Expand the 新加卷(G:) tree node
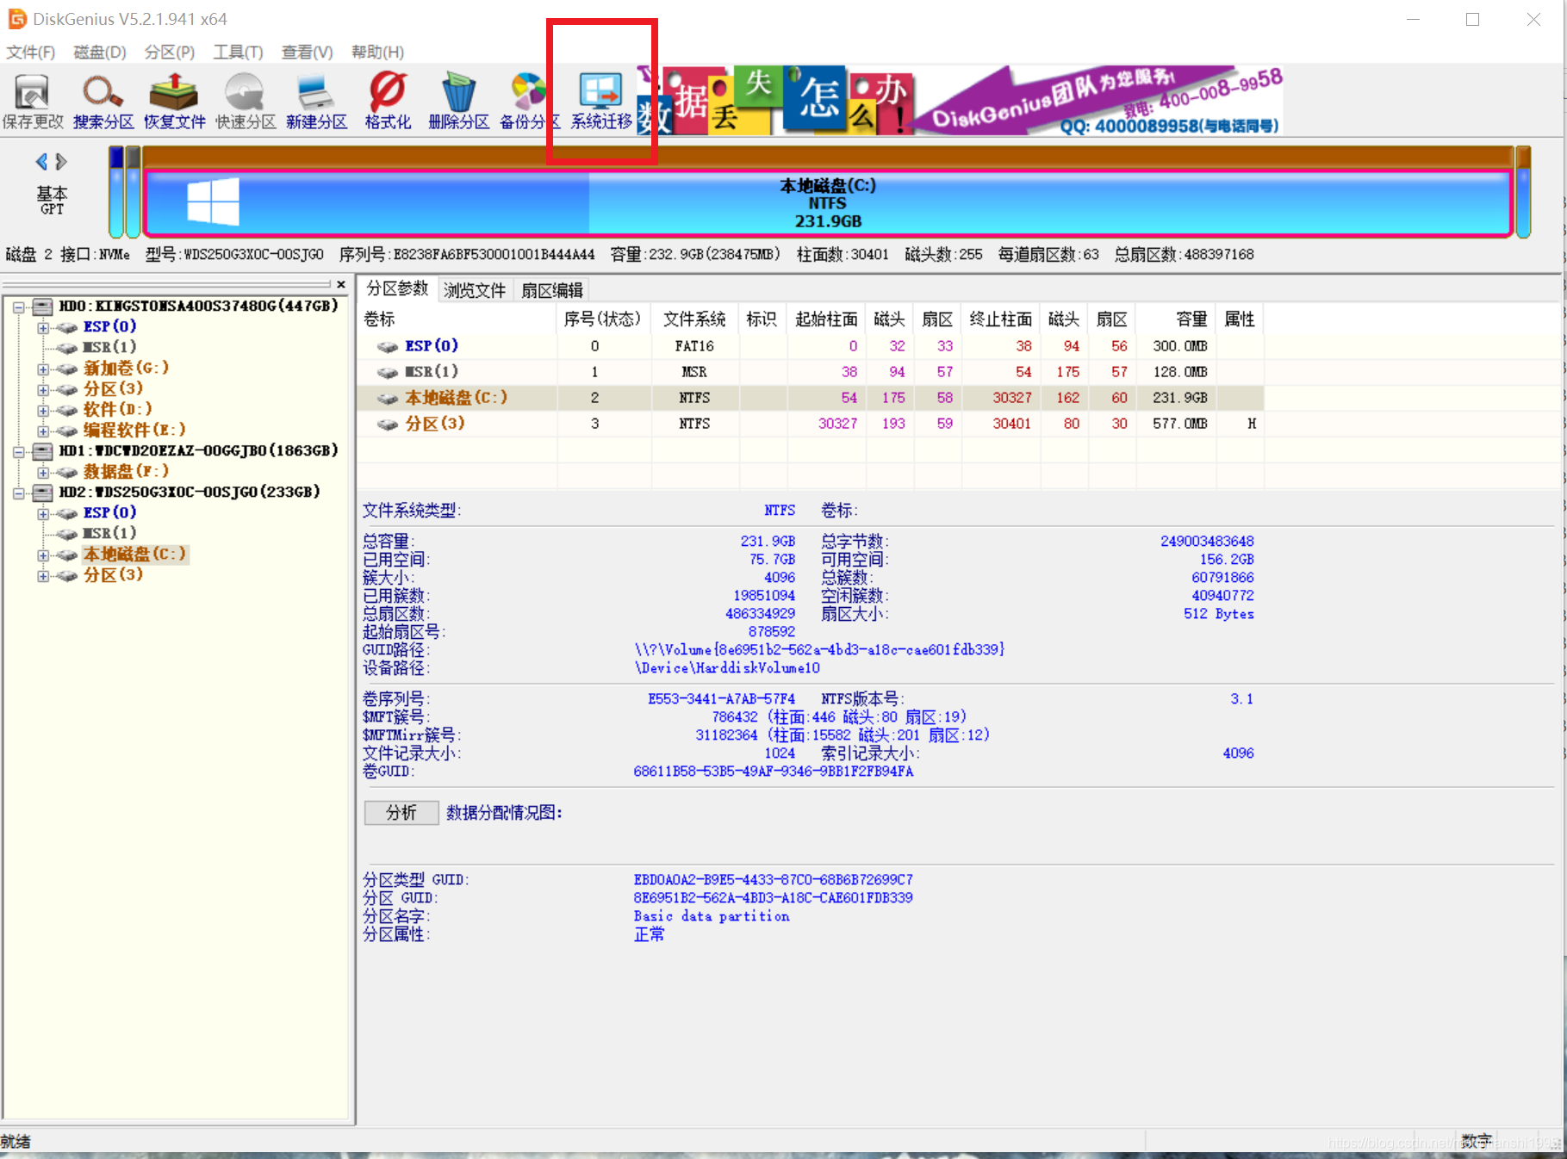 (x=43, y=369)
